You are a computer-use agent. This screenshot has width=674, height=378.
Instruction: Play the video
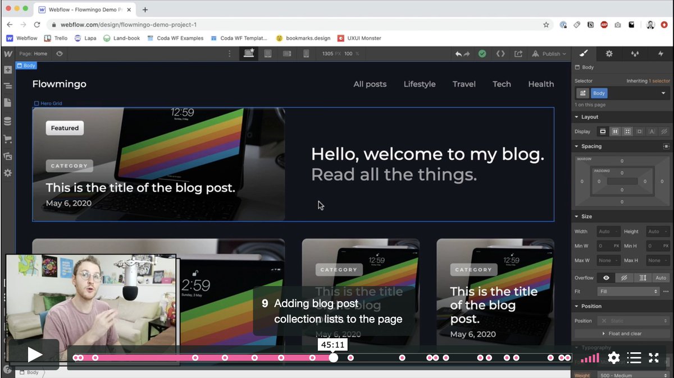coord(34,354)
